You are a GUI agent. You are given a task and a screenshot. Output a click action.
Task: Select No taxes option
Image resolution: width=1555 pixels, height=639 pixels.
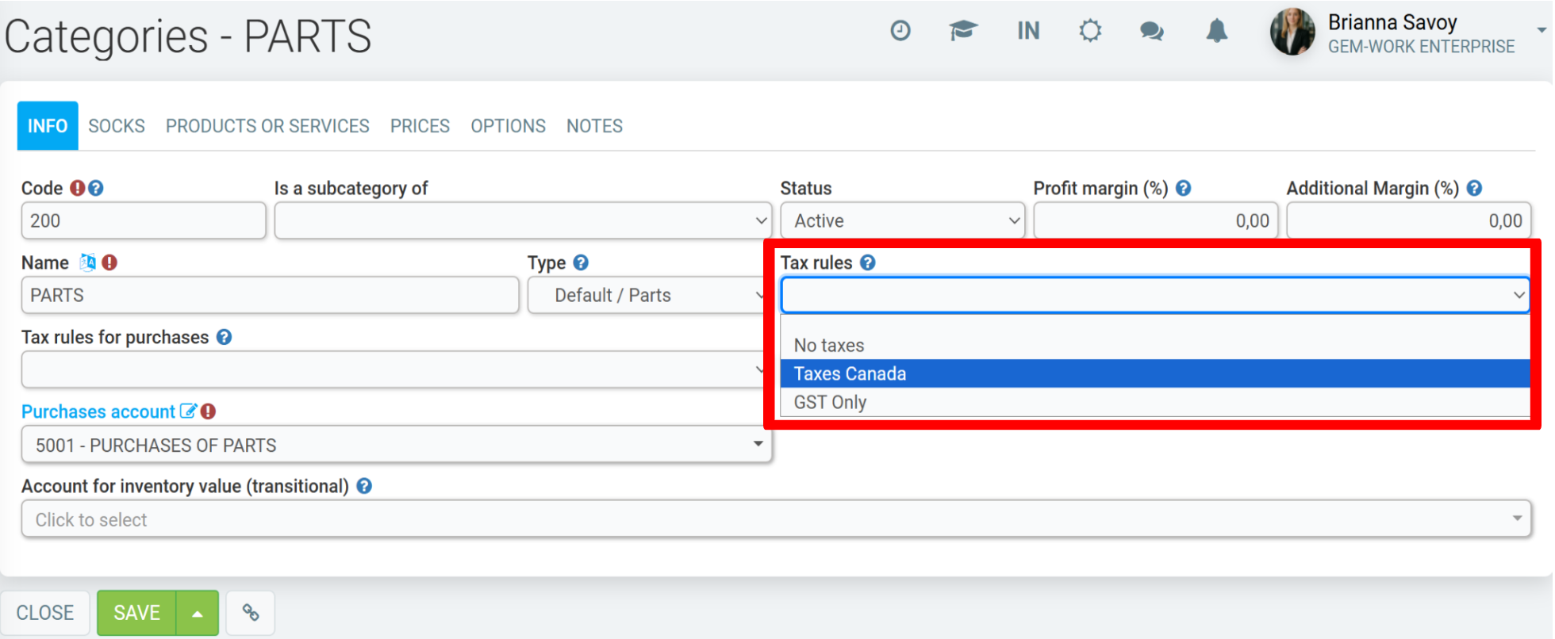click(1155, 346)
